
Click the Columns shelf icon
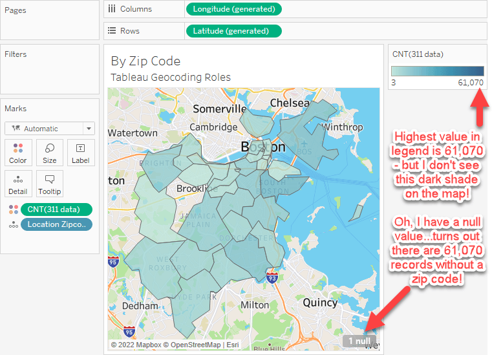pos(112,9)
